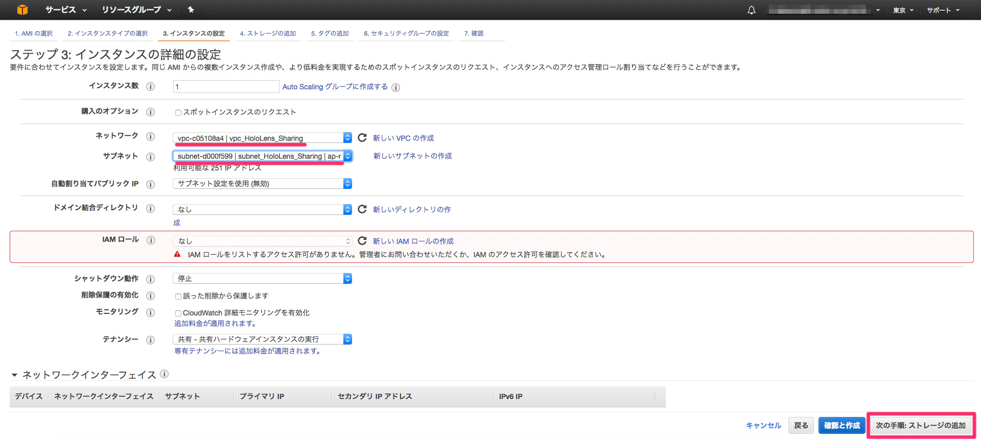Click info icon beside Auto Scaling link
The height and width of the screenshot is (441, 981).
coord(395,87)
